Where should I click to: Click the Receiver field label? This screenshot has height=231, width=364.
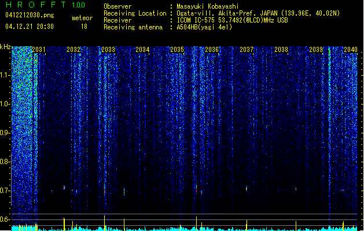coord(117,20)
